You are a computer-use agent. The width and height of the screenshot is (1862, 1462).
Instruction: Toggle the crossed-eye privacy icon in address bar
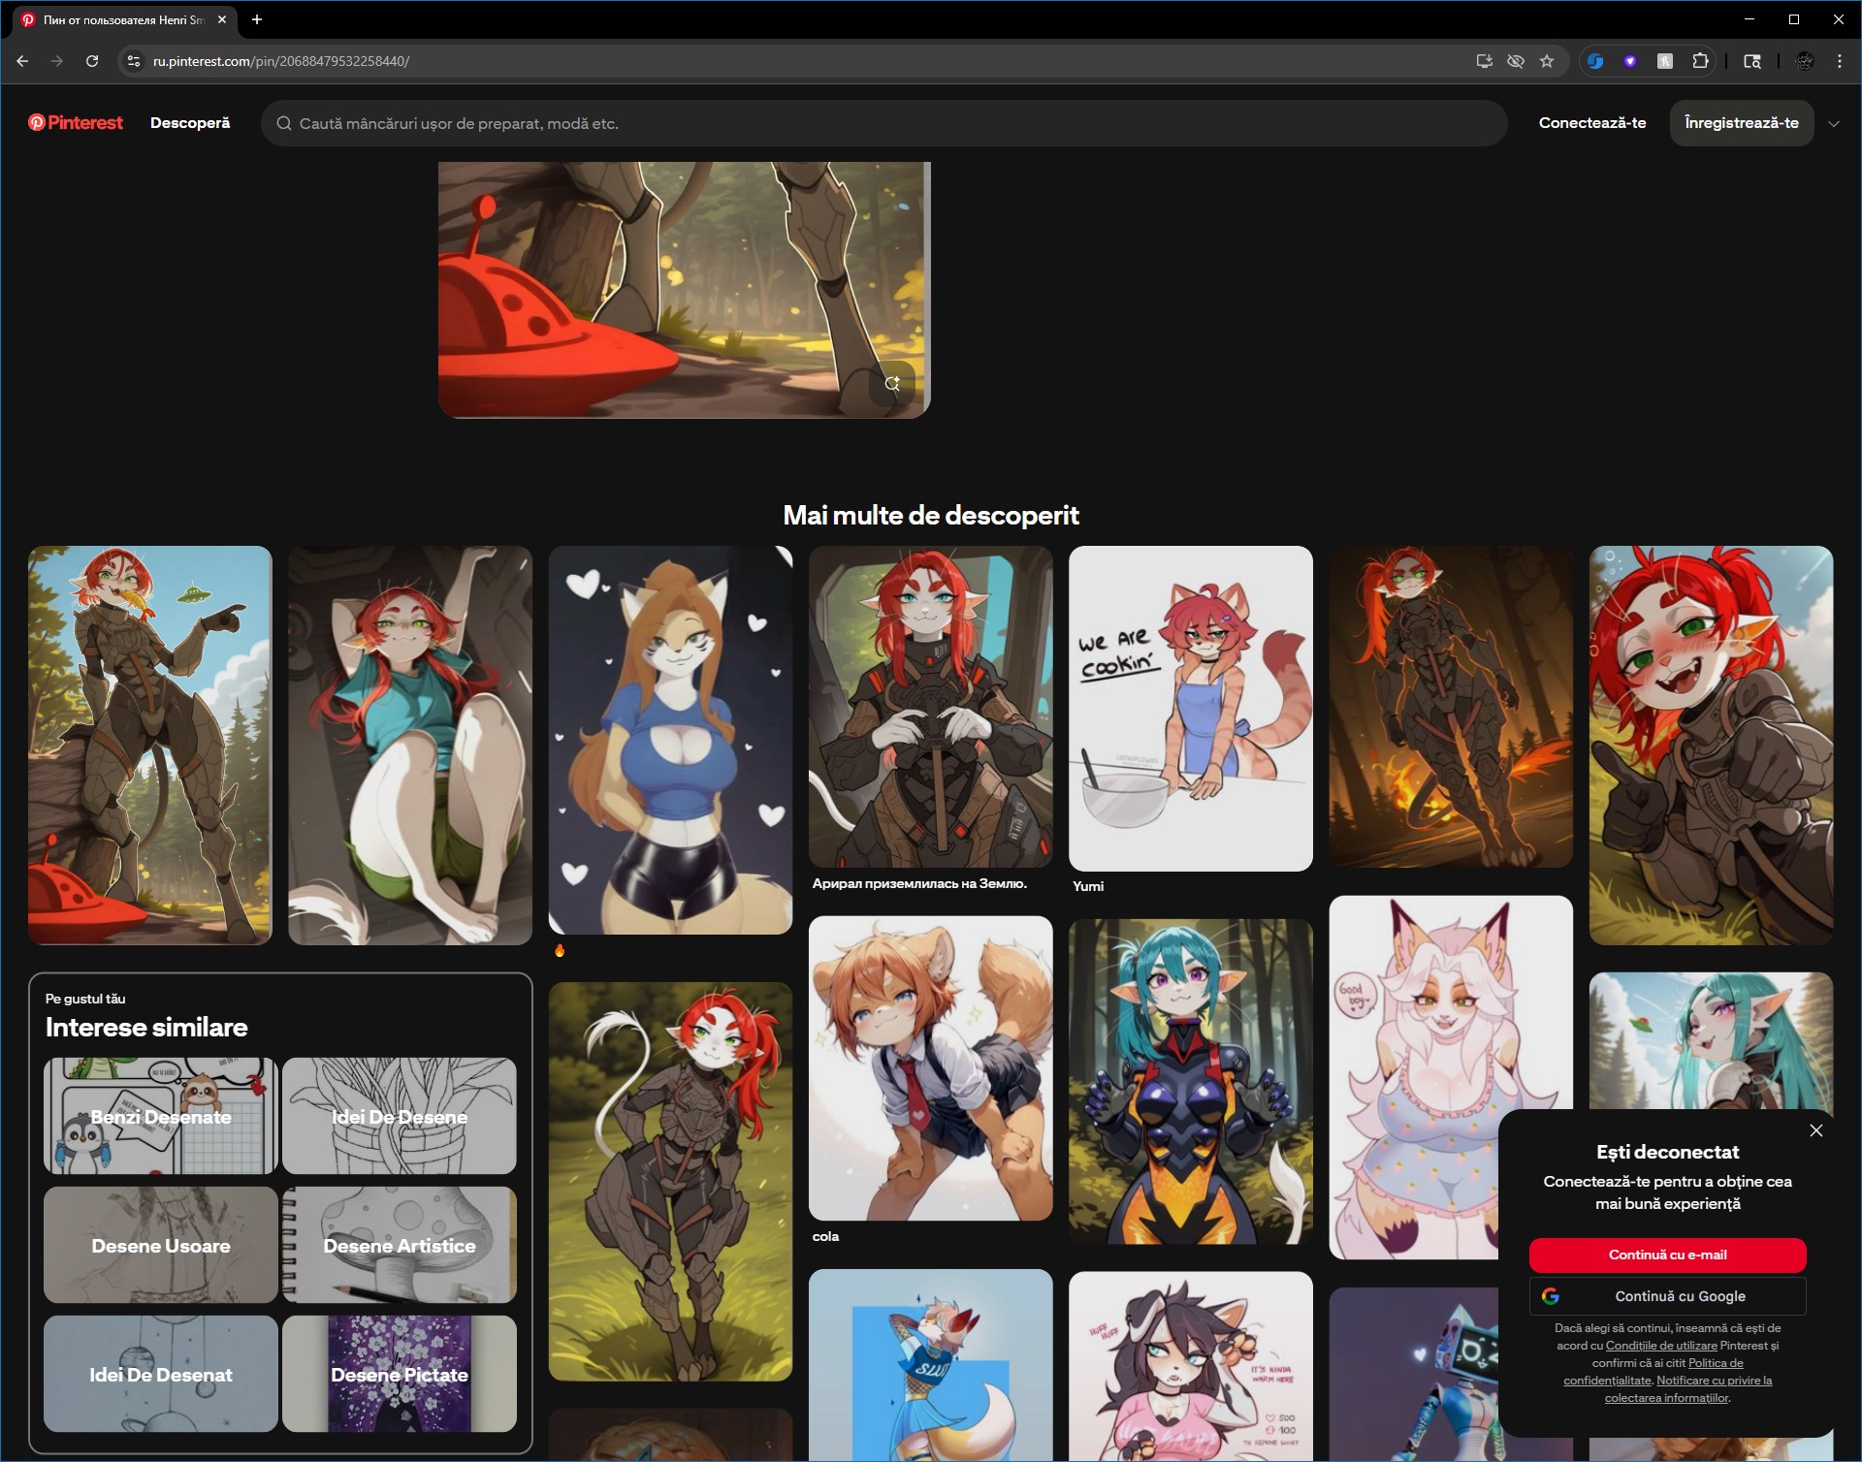(1516, 61)
